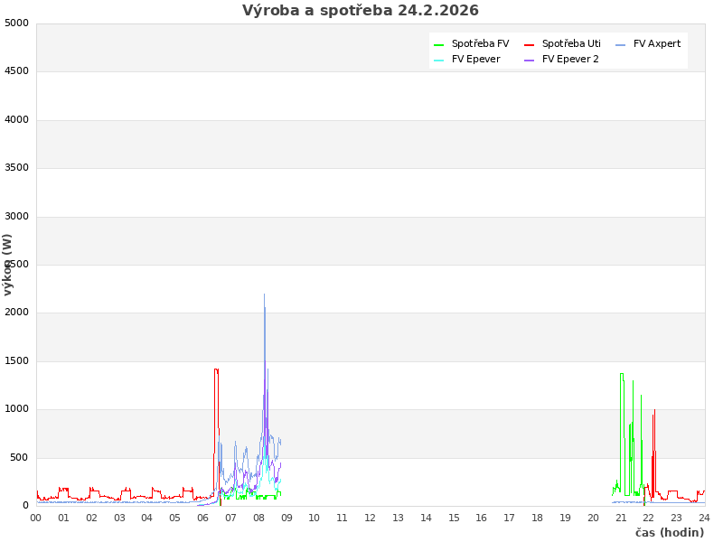Click the green Spotřeba FV peak near hour 21
The height and width of the screenshot is (542, 723).
[x=621, y=375]
